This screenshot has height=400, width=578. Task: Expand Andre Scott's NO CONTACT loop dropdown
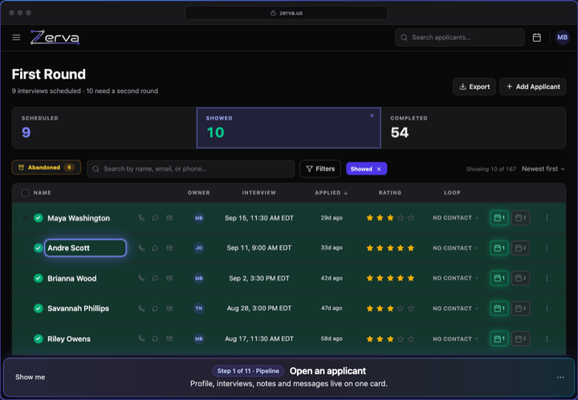pos(456,247)
